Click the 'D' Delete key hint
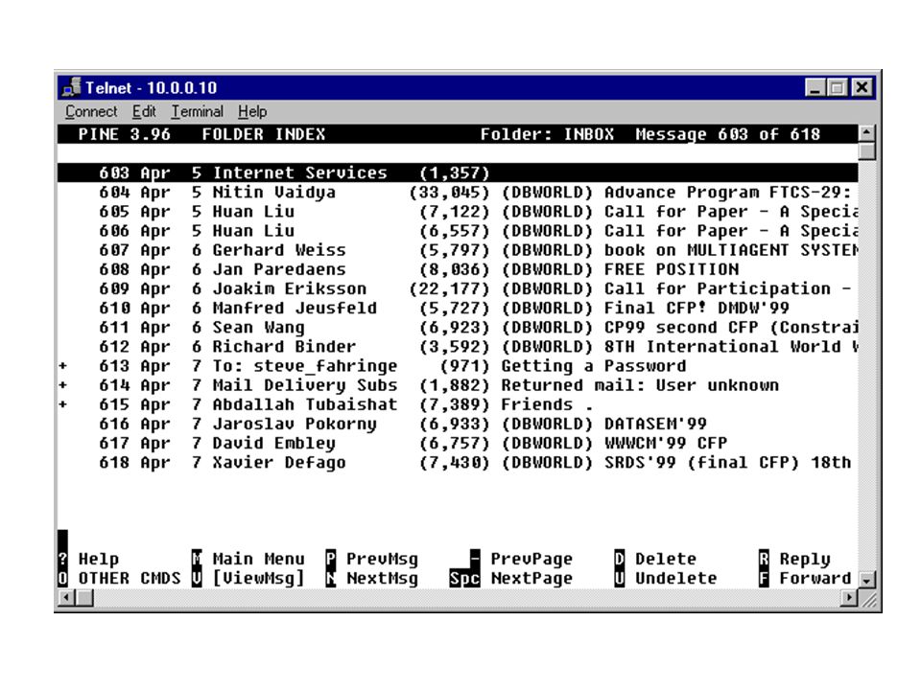Viewport: 921px width, 690px height. [620, 559]
